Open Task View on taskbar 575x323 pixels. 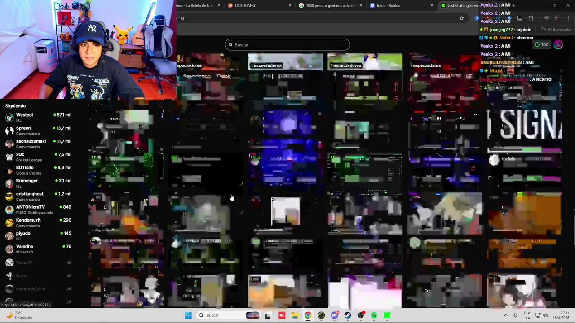click(268, 315)
